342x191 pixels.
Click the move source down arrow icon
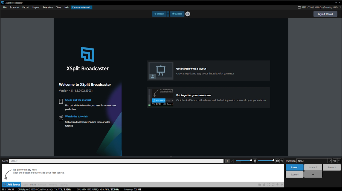coord(277,184)
